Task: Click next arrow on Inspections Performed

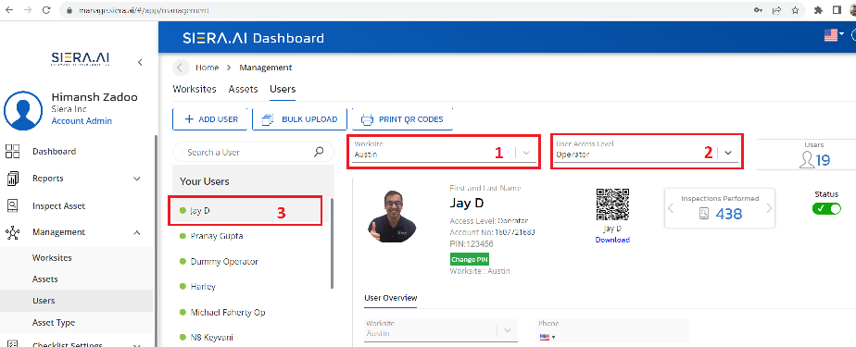Action: pos(769,208)
